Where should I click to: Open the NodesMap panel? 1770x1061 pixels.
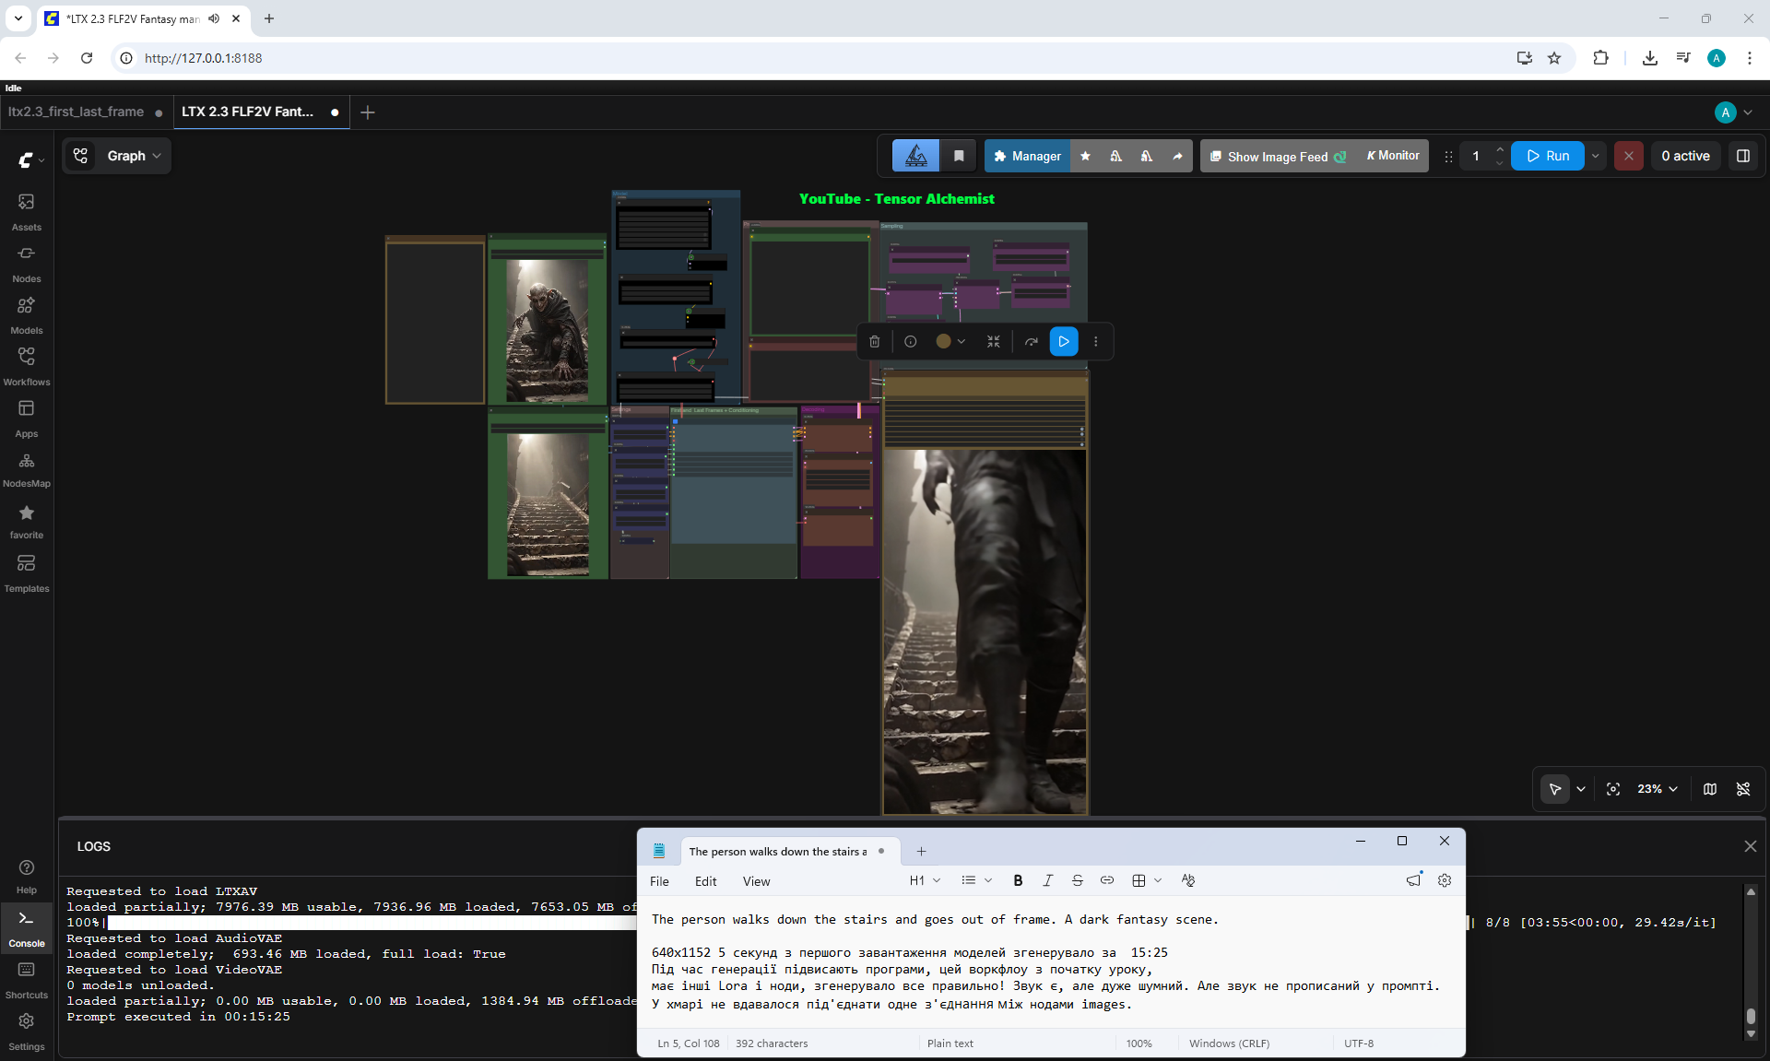coord(26,469)
